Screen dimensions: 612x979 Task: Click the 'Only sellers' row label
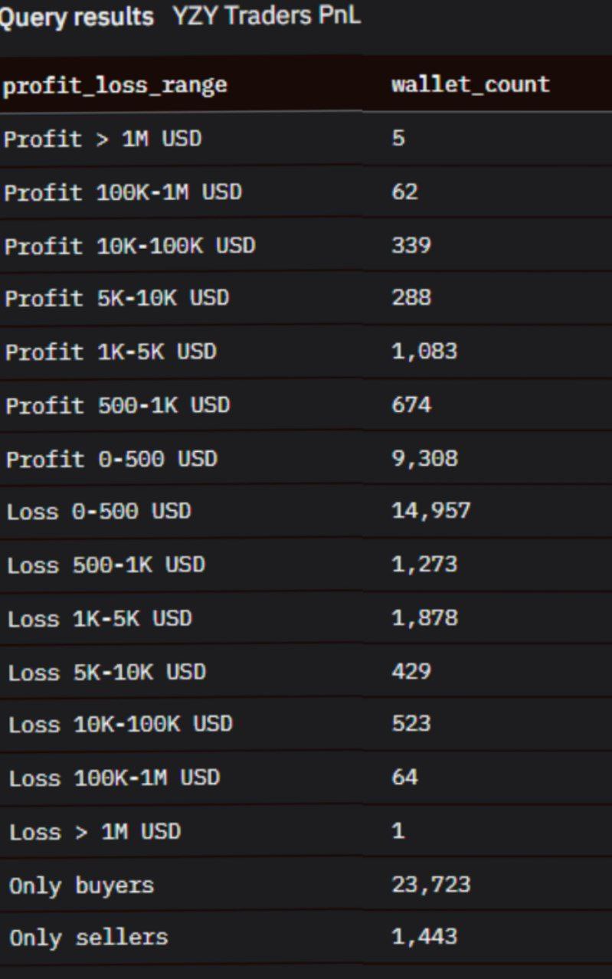(x=88, y=937)
